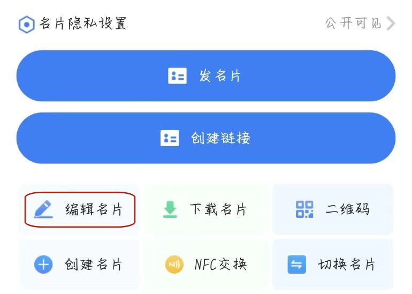Viewport: 412px width, 294px height.
Task: Select the 创建名片 label
Action: point(94,265)
